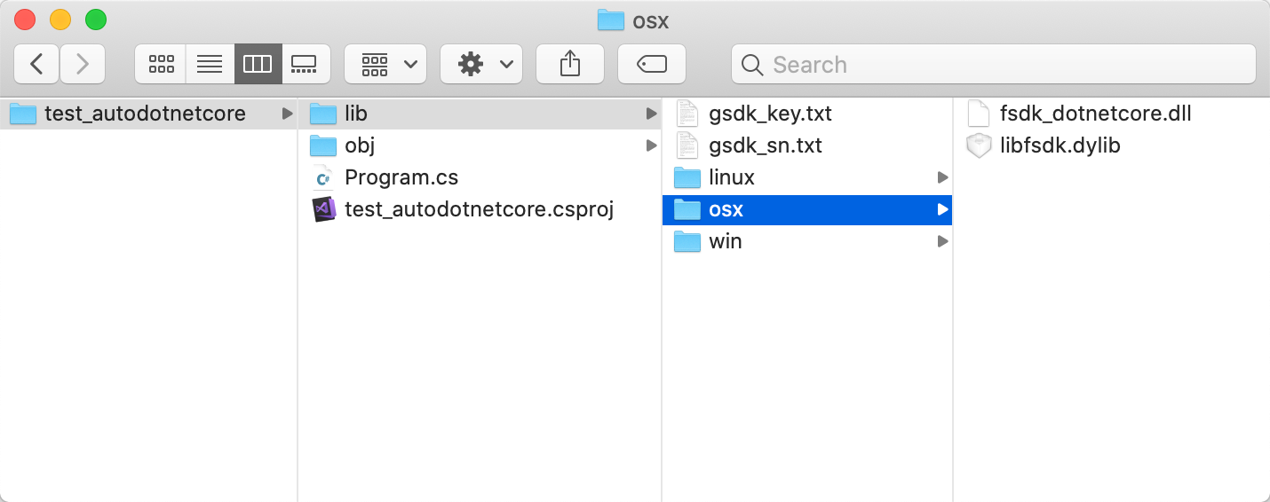Open the win folder
The width and height of the screenshot is (1270, 502).
(x=726, y=241)
